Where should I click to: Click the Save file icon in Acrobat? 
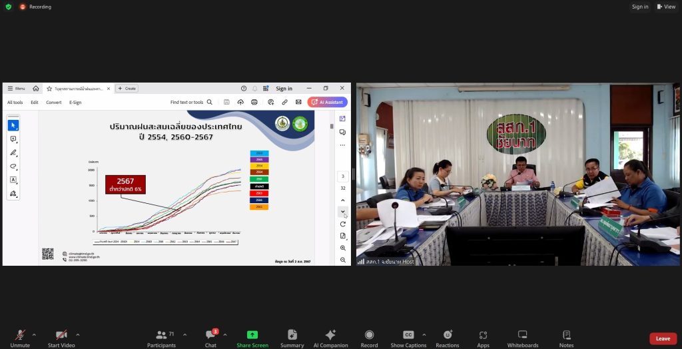pos(226,103)
